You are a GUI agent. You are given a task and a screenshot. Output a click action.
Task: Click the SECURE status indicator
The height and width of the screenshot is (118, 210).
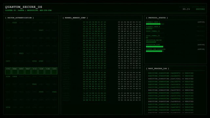[x=200, y=9]
